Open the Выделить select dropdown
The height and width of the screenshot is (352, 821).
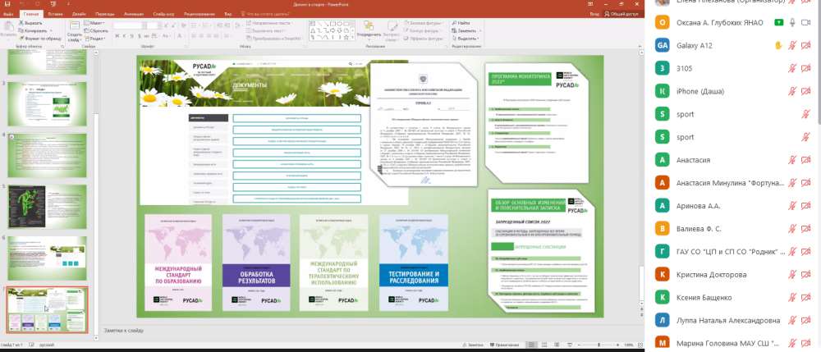coord(466,39)
